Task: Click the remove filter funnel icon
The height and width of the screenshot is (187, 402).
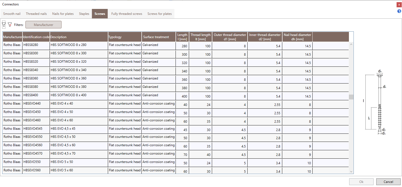Action: 10,25
